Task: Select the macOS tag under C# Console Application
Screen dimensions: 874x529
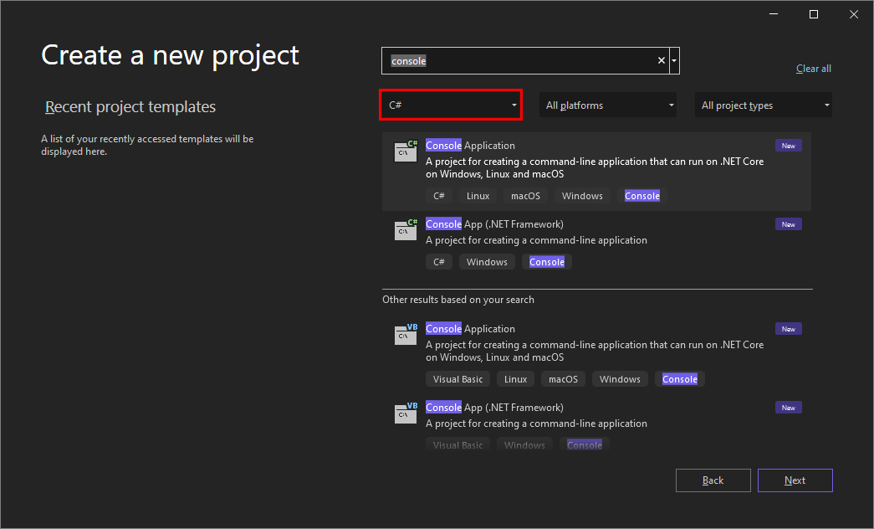Action: pyautogui.click(x=525, y=196)
